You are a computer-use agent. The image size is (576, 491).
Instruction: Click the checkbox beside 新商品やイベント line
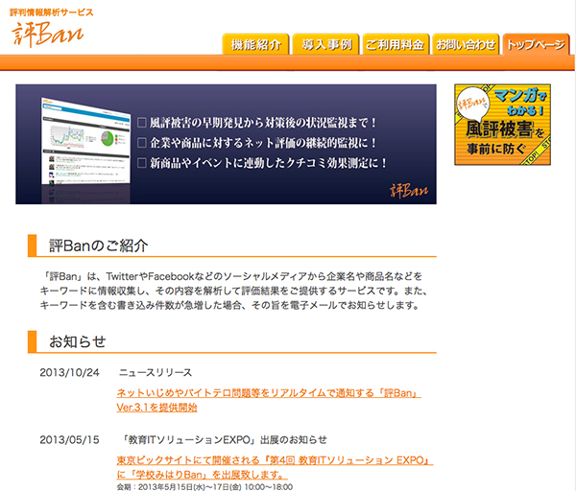142,163
